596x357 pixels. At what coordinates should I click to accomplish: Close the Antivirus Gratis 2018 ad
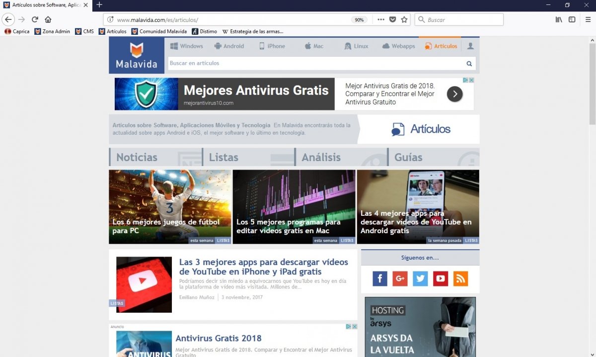click(355, 327)
